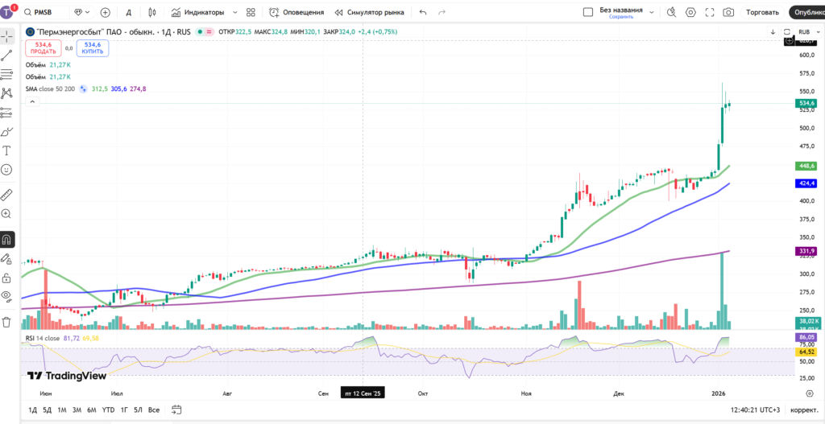Toggle lock all drawing tools
825x424 pixels.
pos(7,278)
